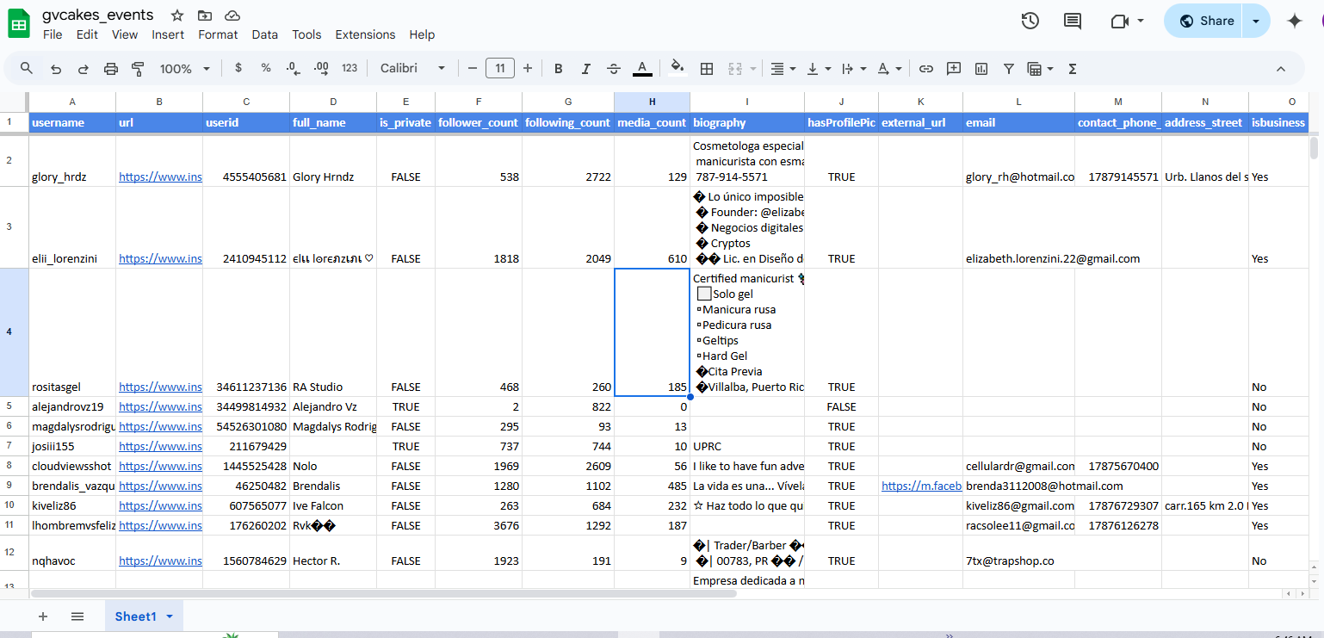1324x638 pixels.
Task: Open horizontal align dropdown
Action: (x=782, y=68)
